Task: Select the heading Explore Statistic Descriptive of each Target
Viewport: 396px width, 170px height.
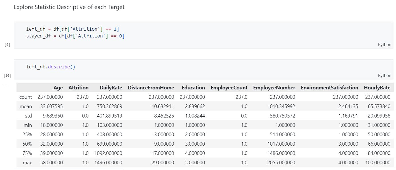Action: 69,7
